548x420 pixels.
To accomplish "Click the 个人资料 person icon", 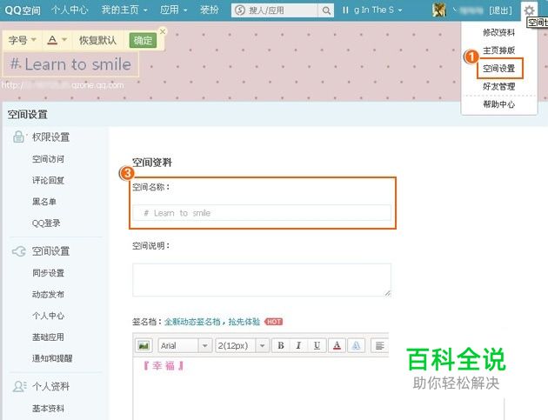I will pos(19,386).
